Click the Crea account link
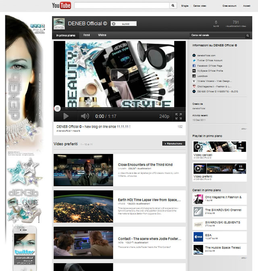The image size is (258, 271). point(229,6)
